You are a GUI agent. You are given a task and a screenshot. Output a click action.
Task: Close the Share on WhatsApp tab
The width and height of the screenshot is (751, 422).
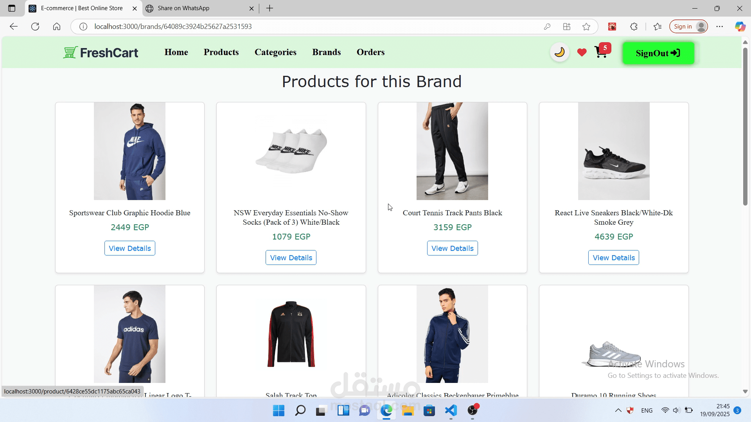coord(252,8)
